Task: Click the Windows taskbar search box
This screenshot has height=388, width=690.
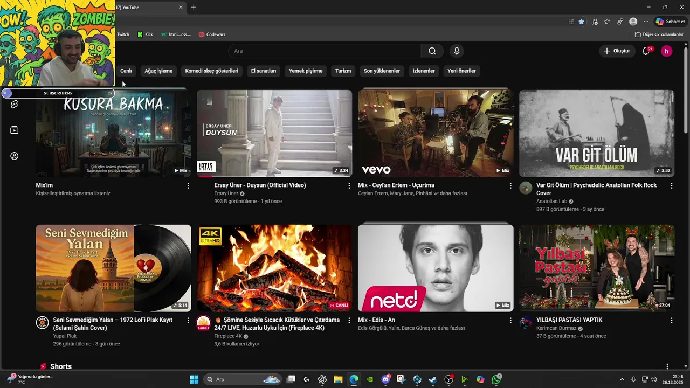Action: point(244,379)
